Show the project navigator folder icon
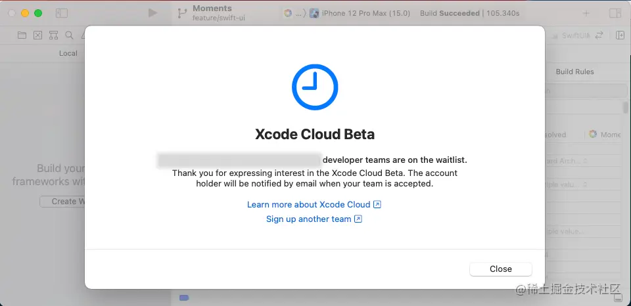 [x=22, y=35]
